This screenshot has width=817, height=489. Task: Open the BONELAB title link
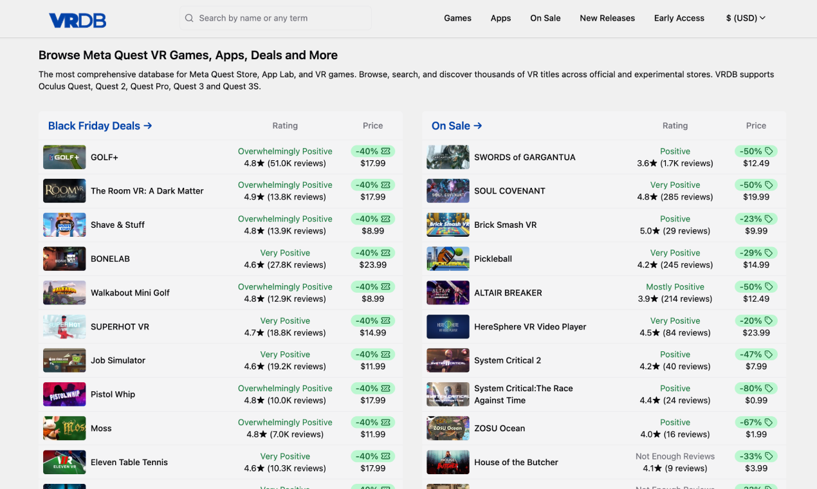pyautogui.click(x=110, y=259)
